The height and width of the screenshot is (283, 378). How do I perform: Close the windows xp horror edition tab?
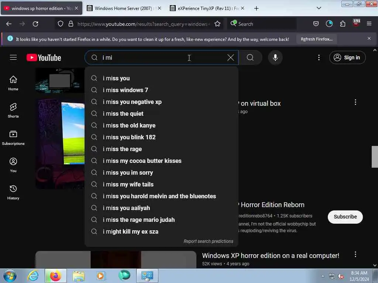pos(76,8)
